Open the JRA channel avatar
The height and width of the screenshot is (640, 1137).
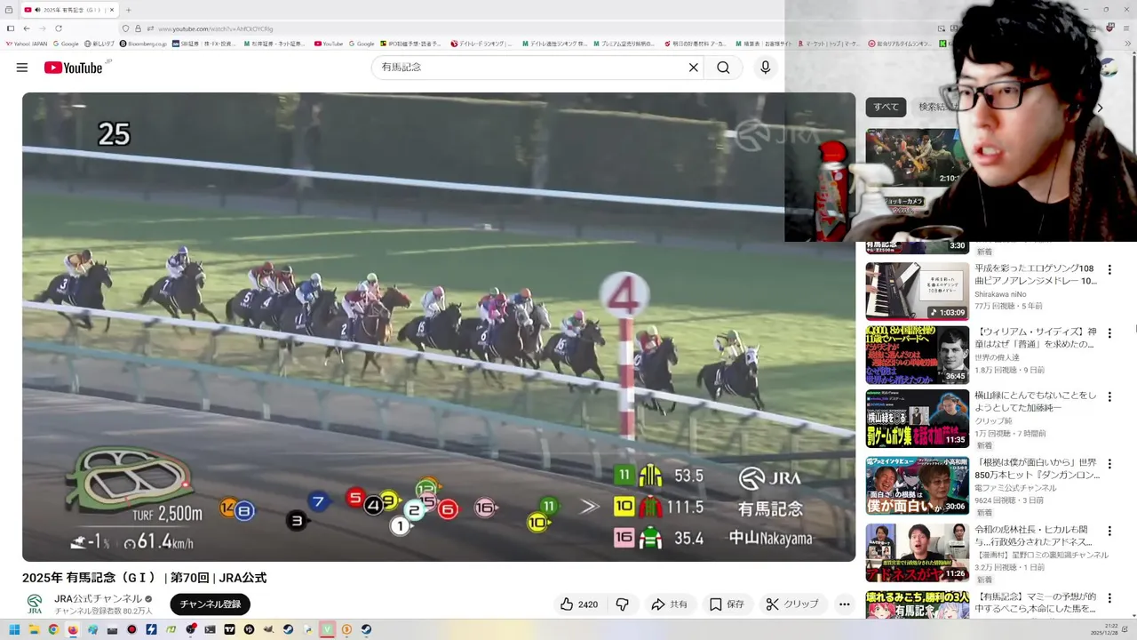35,604
